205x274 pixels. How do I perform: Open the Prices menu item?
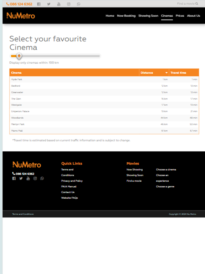tap(180, 16)
